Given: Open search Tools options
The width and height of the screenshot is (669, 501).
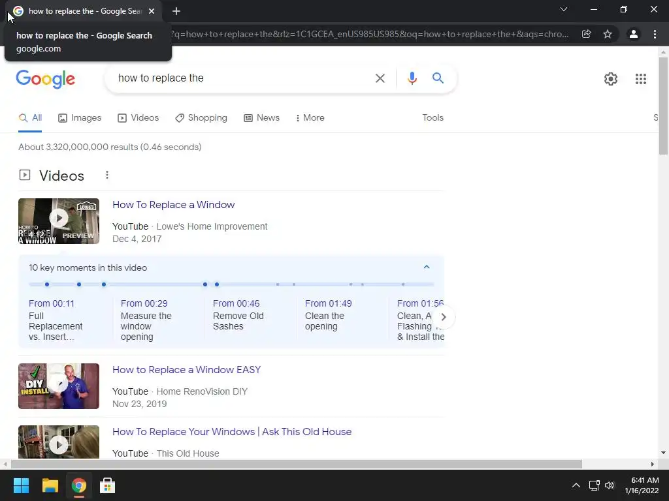Looking at the screenshot, I should tap(432, 118).
